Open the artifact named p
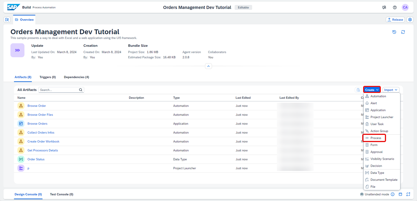This screenshot has width=417, height=201. (28, 168)
